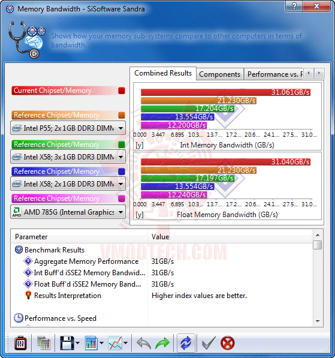Click the floppy disk Save icon
Screen dimensions: 335x358
tap(67, 343)
